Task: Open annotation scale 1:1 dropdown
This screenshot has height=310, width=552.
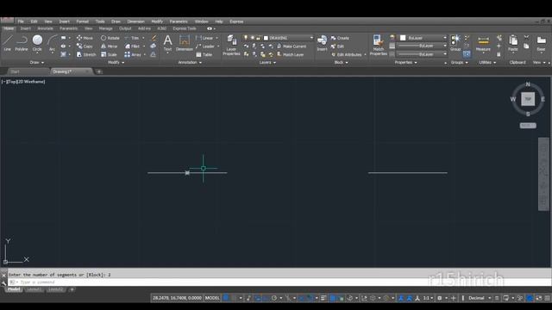Action: pyautogui.click(x=428, y=298)
